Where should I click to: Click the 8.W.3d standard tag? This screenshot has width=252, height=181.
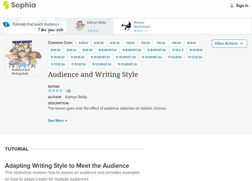88,50
